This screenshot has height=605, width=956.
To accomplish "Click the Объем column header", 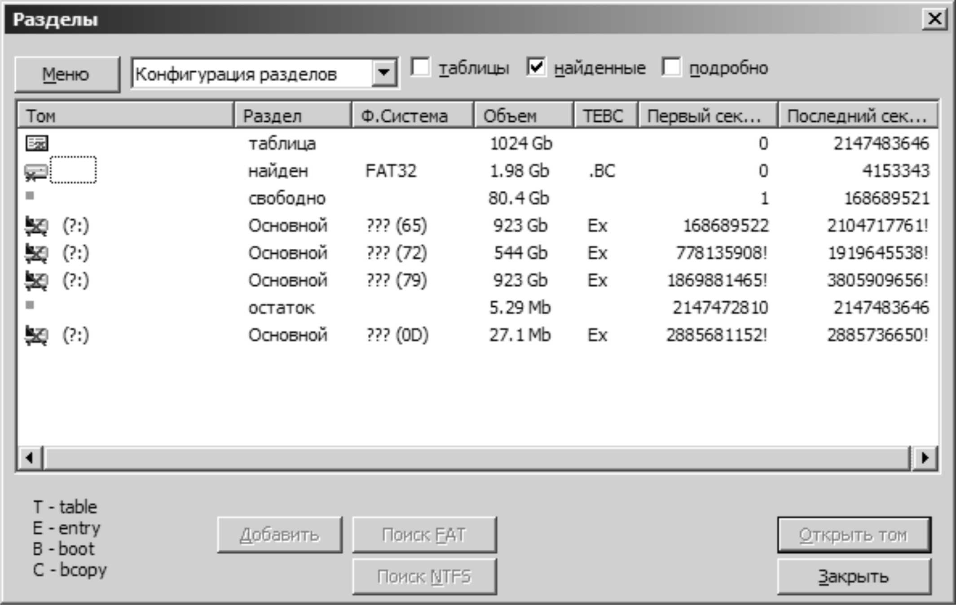I will 523,116.
